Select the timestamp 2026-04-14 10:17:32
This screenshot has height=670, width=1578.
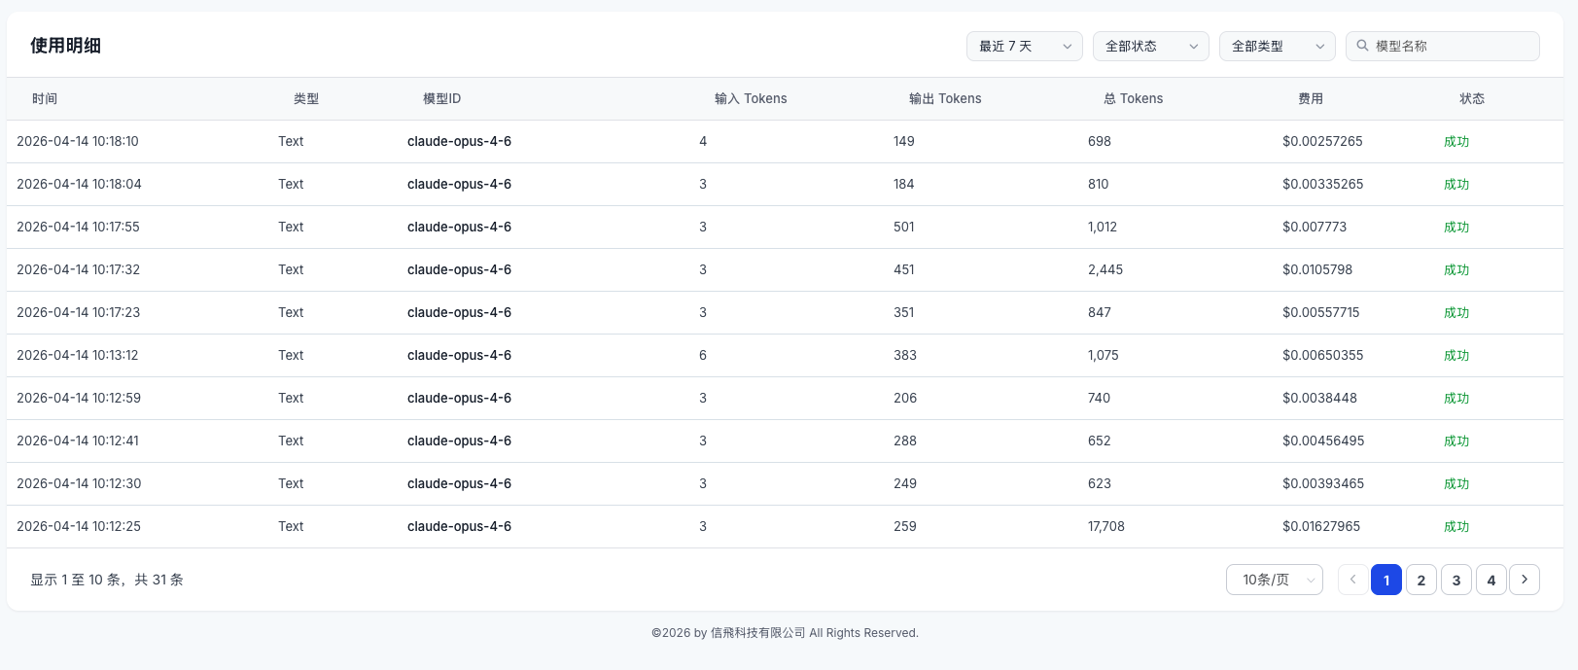[78, 270]
